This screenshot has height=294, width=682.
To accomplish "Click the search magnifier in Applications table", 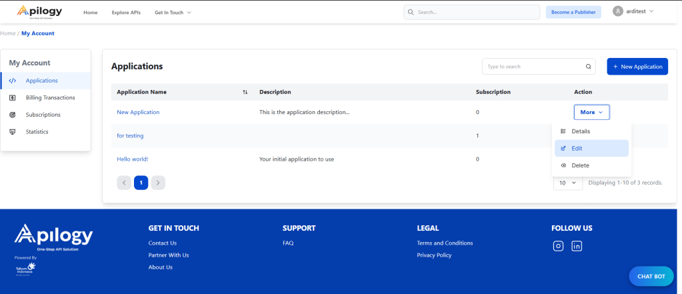I will (x=588, y=67).
